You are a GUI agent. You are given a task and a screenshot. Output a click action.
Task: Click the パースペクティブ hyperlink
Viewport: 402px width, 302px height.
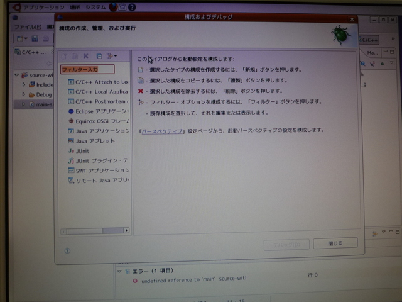162,131
